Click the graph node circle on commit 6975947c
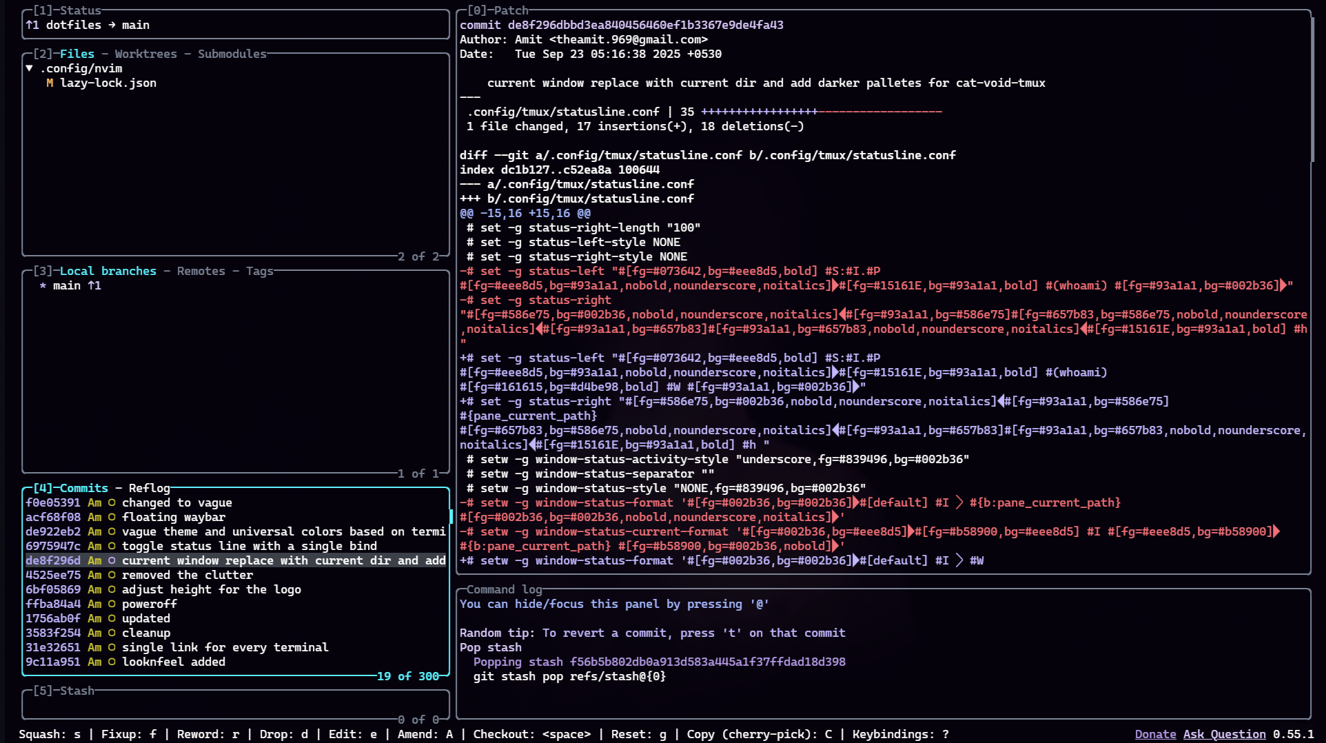Image resolution: width=1326 pixels, height=743 pixels. point(112,546)
